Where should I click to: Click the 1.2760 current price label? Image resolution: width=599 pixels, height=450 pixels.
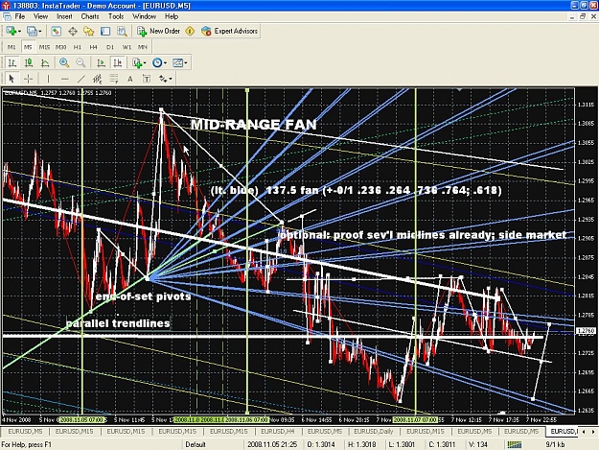(x=586, y=330)
